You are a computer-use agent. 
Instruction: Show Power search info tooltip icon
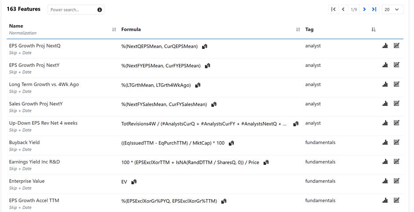pyautogui.click(x=100, y=10)
